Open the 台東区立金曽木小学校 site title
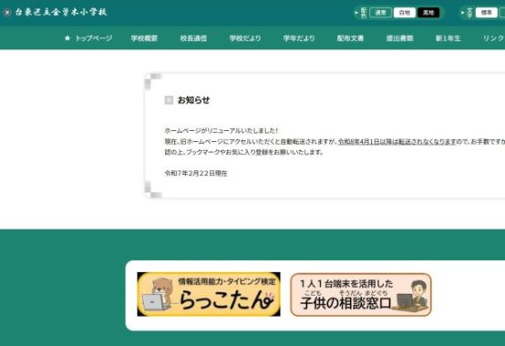The height and width of the screenshot is (346, 505). [61, 12]
